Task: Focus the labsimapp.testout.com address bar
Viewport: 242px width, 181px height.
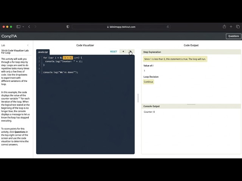Action: coord(121,27)
